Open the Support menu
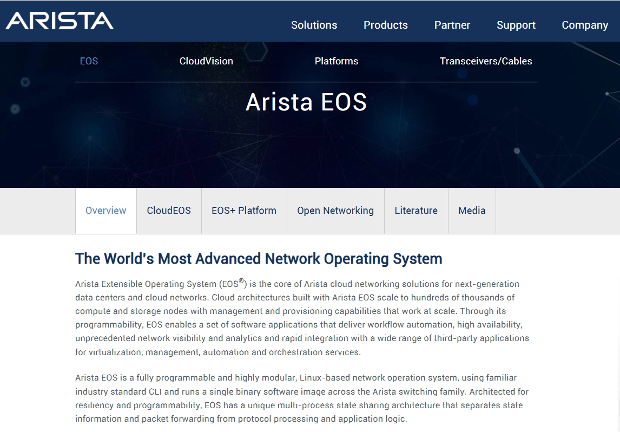 tap(516, 25)
